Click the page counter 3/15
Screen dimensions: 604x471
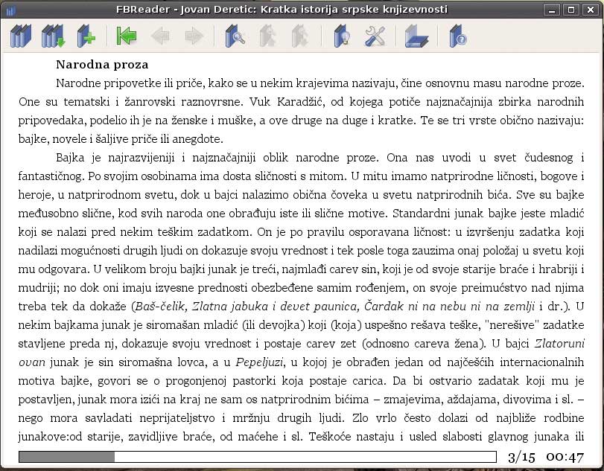point(521,457)
